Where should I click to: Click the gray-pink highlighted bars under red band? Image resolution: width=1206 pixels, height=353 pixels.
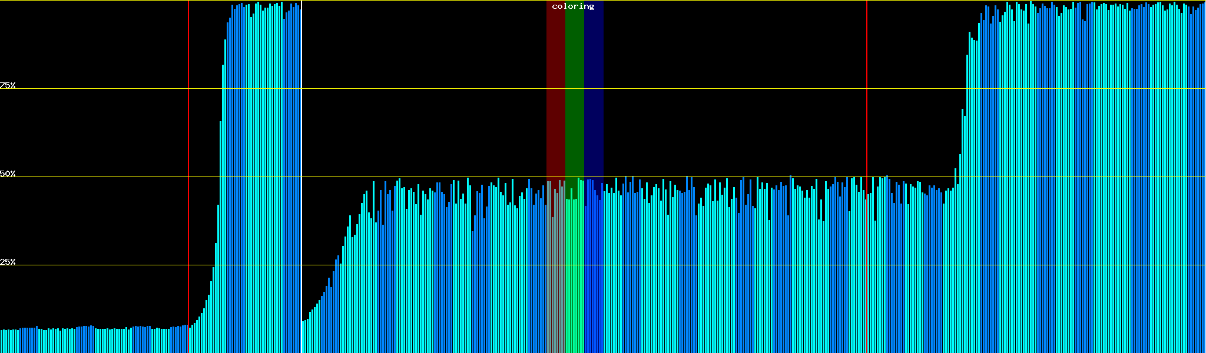click(x=555, y=277)
